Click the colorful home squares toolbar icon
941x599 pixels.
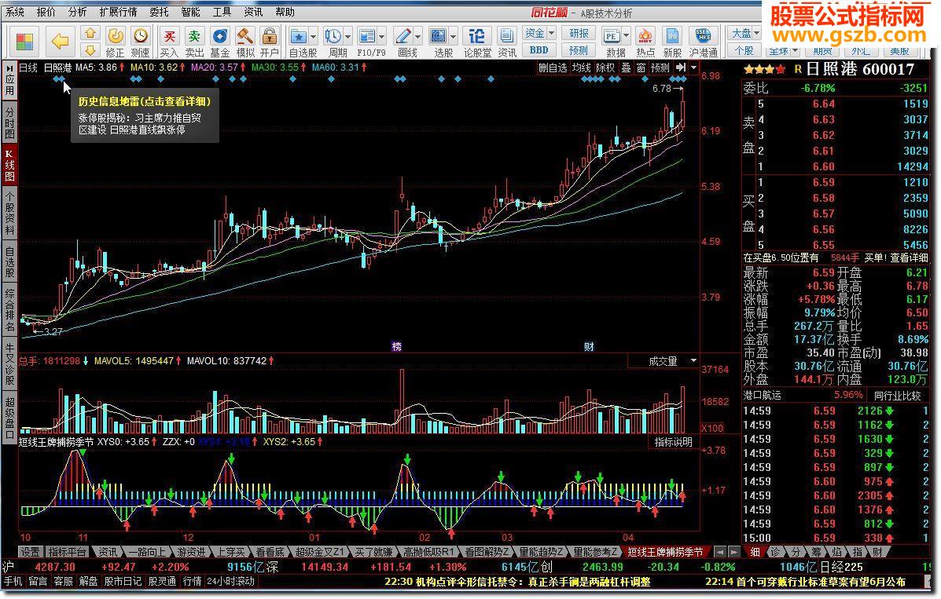pyautogui.click(x=24, y=42)
